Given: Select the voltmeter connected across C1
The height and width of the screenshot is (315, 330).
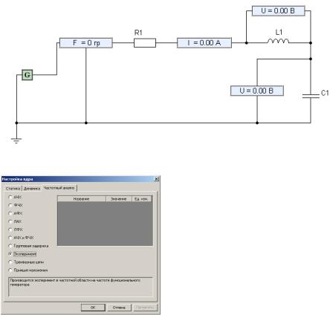Looking at the screenshot, I should (257, 91).
